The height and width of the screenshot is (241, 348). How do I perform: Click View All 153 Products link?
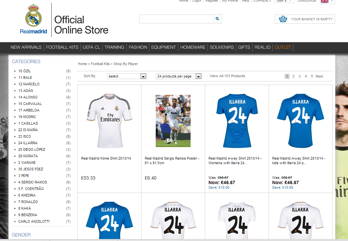click(227, 76)
